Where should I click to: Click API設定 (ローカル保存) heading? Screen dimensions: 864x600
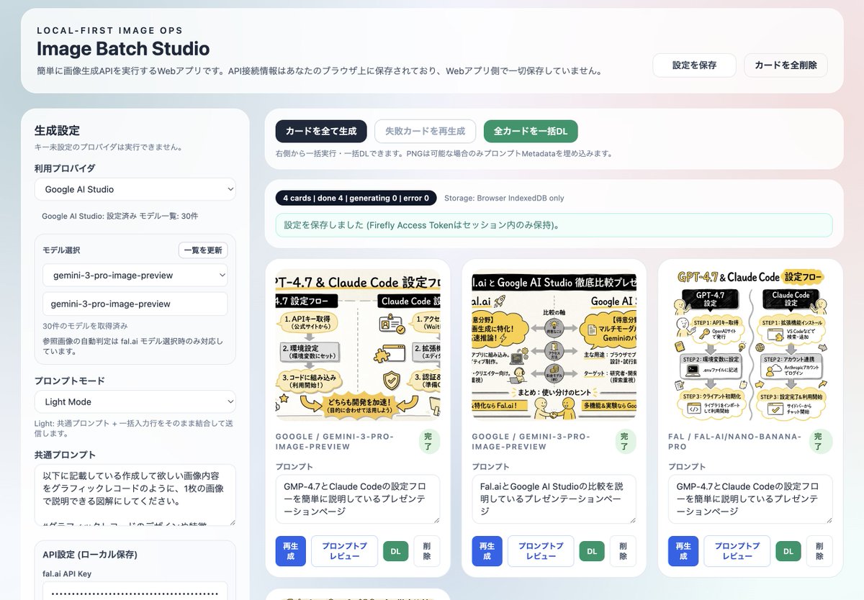tap(90, 554)
